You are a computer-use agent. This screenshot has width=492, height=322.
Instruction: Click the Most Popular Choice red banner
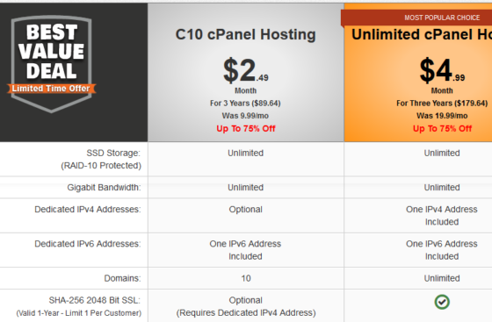(x=416, y=18)
